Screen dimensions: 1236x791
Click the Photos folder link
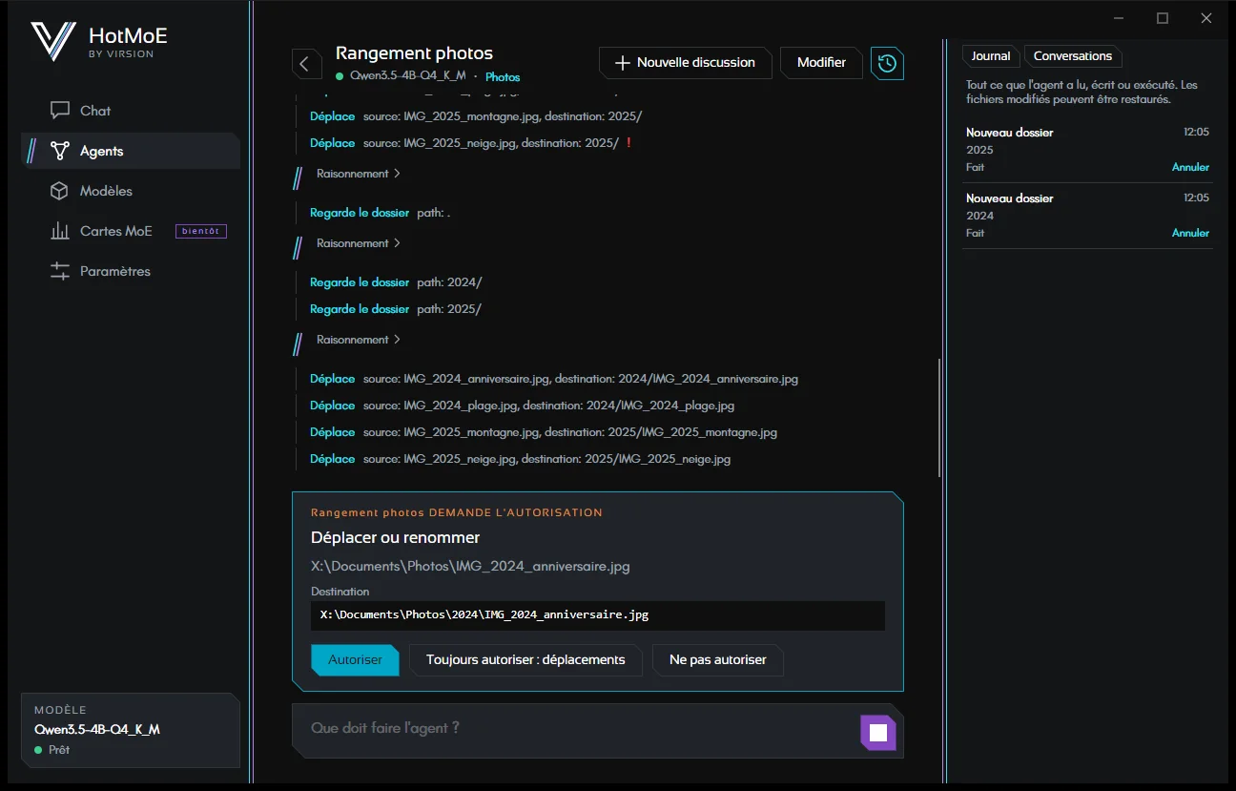click(503, 76)
